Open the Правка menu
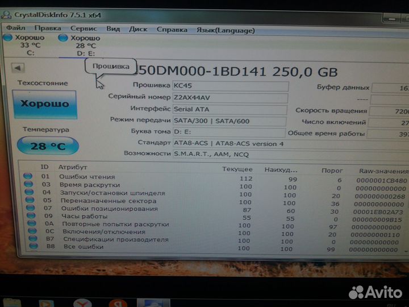Image resolution: width=409 pixels, height=307 pixels. tap(48, 28)
